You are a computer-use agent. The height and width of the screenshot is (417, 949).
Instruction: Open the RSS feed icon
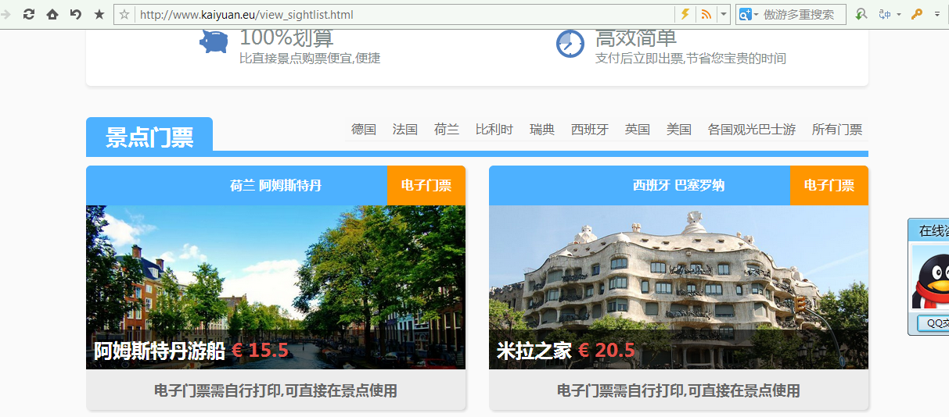click(x=706, y=14)
